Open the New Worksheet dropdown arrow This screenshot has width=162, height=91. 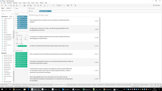point(26,6)
